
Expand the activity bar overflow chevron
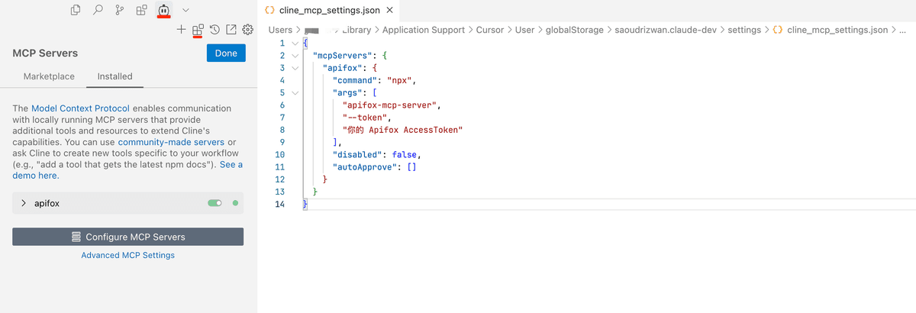[x=186, y=10]
